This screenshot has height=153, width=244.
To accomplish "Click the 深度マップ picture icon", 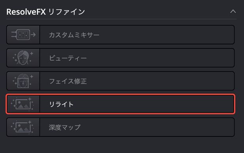I will [22, 127].
